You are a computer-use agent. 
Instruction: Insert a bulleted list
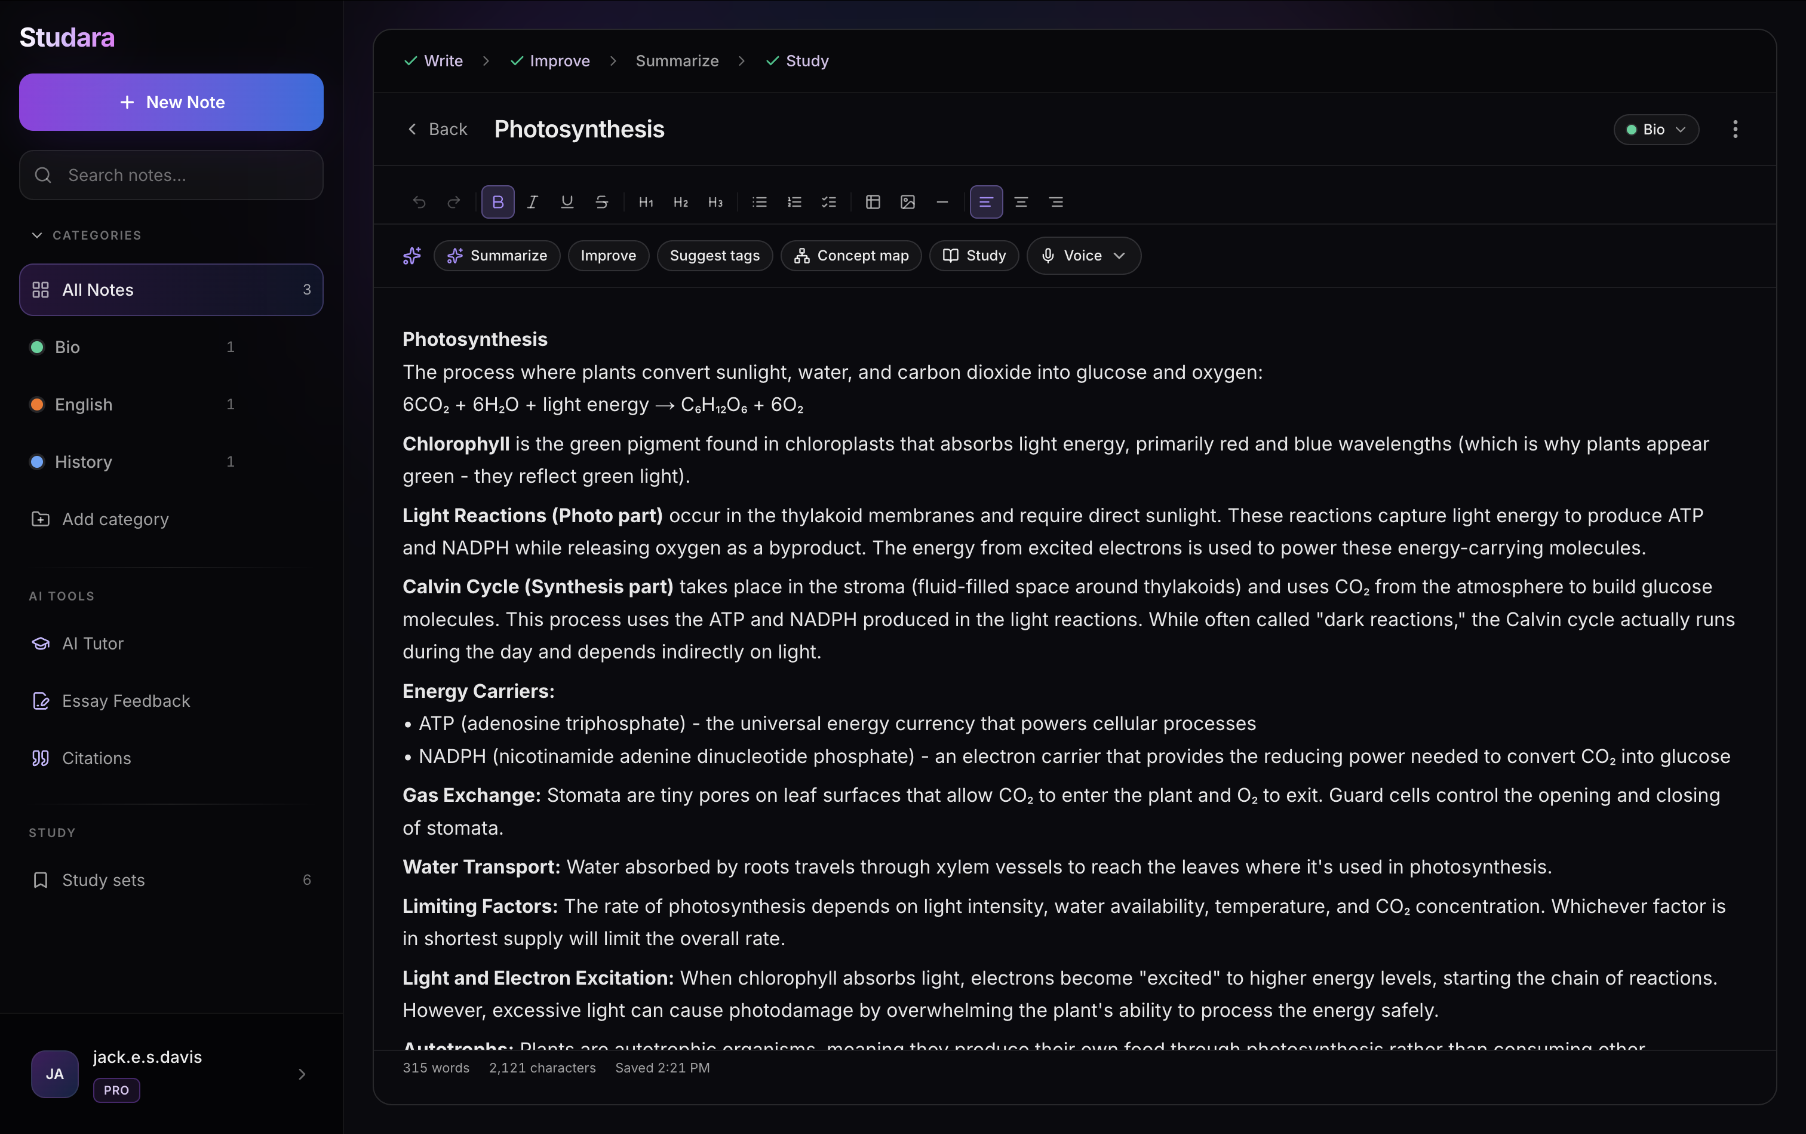(760, 202)
